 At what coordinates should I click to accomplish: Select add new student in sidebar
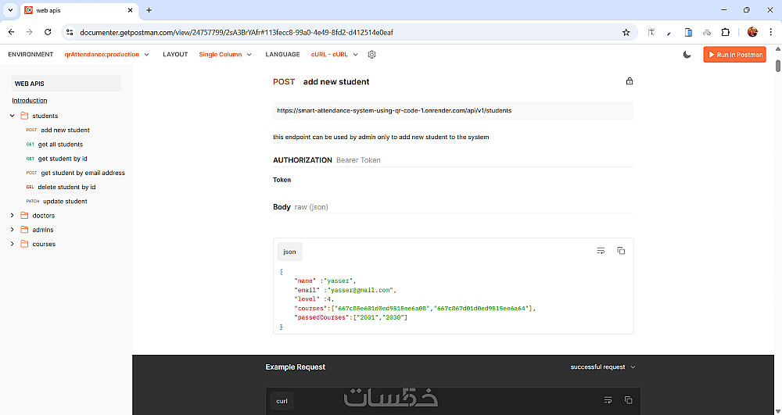point(66,130)
